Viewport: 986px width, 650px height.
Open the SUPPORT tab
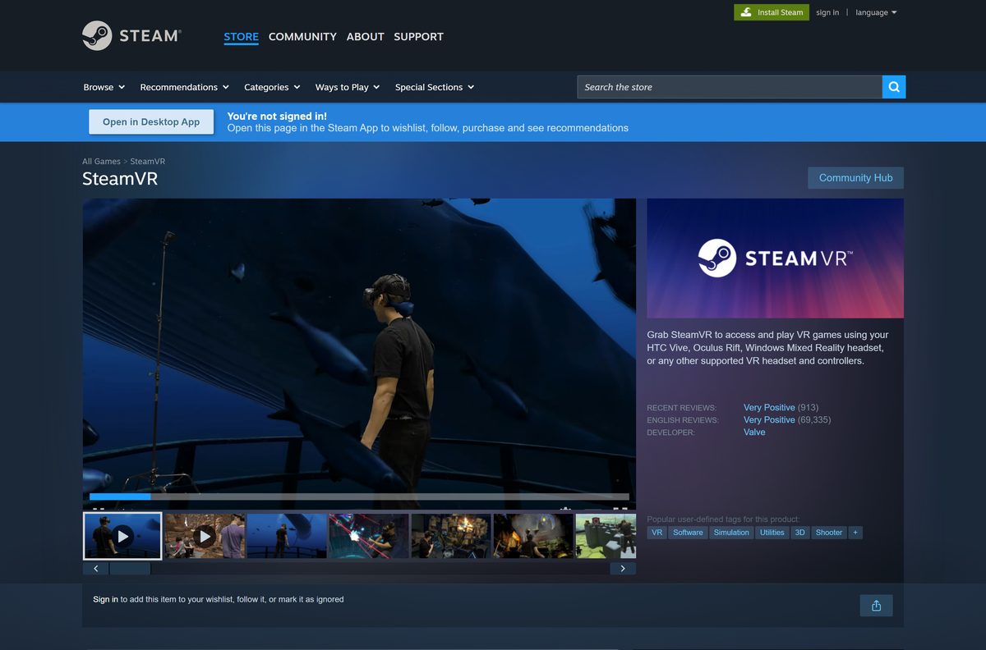pos(418,36)
